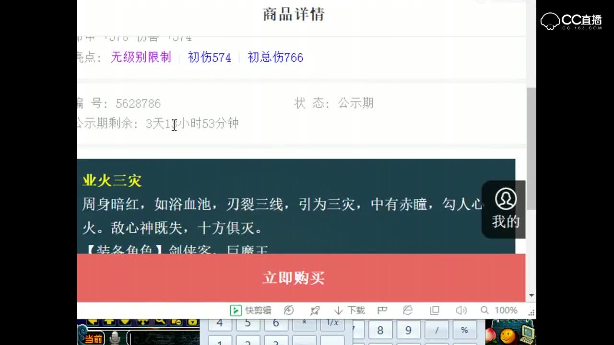614x345 pixels.
Task: Click the 初总伤766 link
Action: click(276, 57)
